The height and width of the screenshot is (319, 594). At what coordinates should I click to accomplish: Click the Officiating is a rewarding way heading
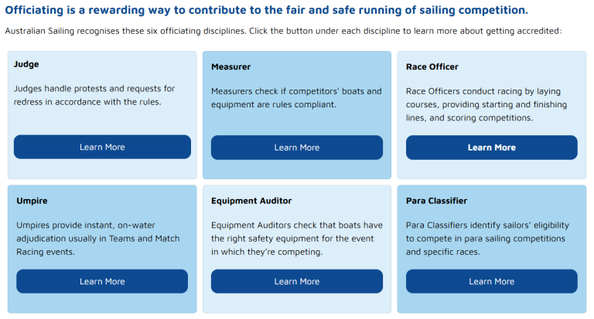(x=266, y=11)
